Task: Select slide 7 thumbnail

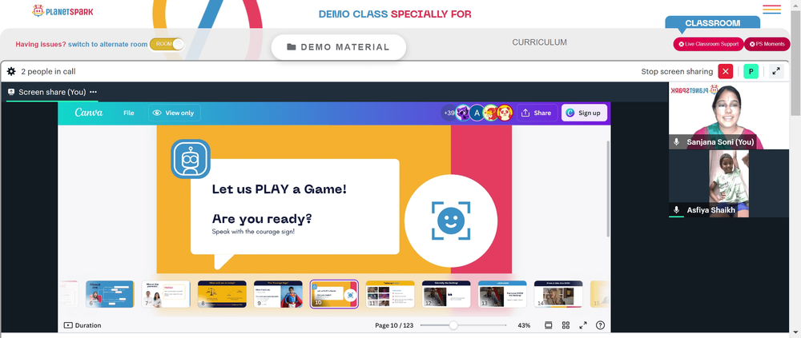Action: pos(166,294)
